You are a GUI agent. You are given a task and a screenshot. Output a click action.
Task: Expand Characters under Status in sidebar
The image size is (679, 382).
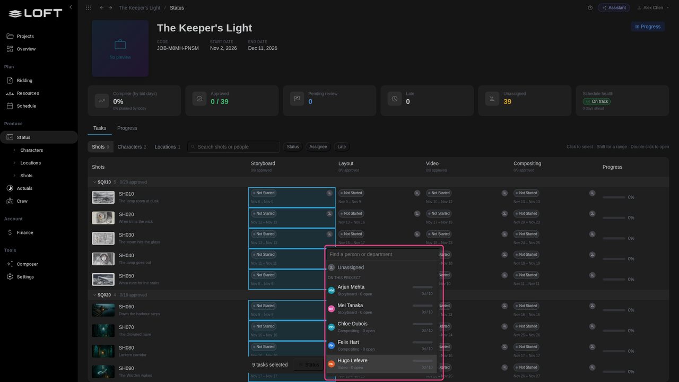click(15, 150)
